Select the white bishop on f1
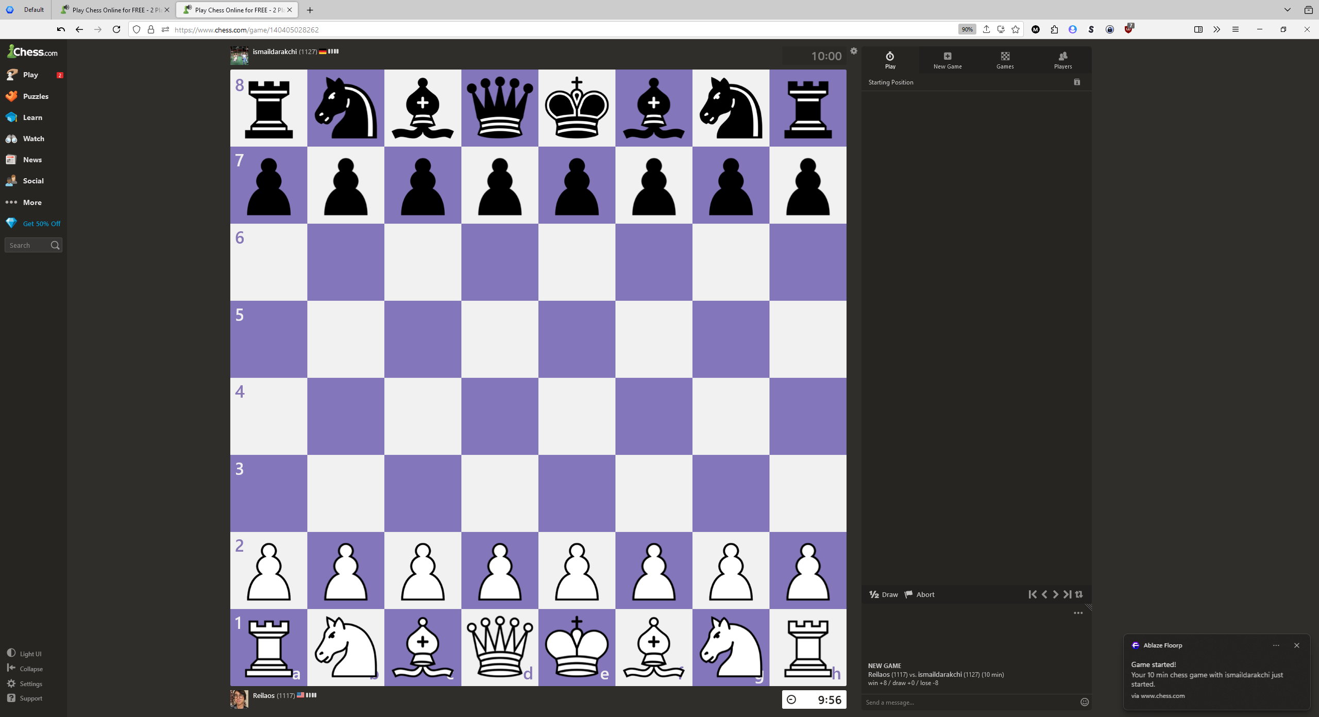 tap(654, 647)
